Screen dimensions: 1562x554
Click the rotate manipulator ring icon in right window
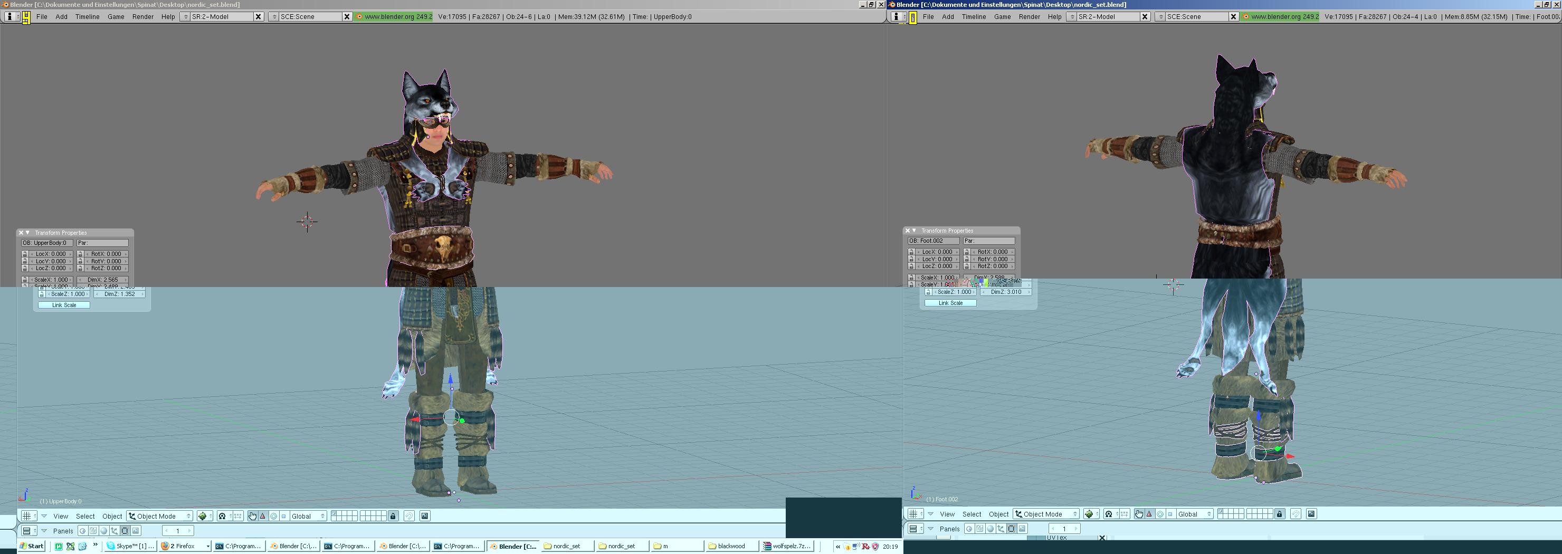(1160, 514)
